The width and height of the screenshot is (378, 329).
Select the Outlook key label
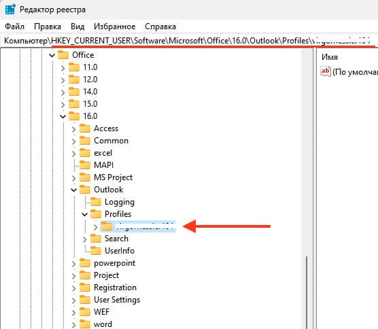click(109, 190)
